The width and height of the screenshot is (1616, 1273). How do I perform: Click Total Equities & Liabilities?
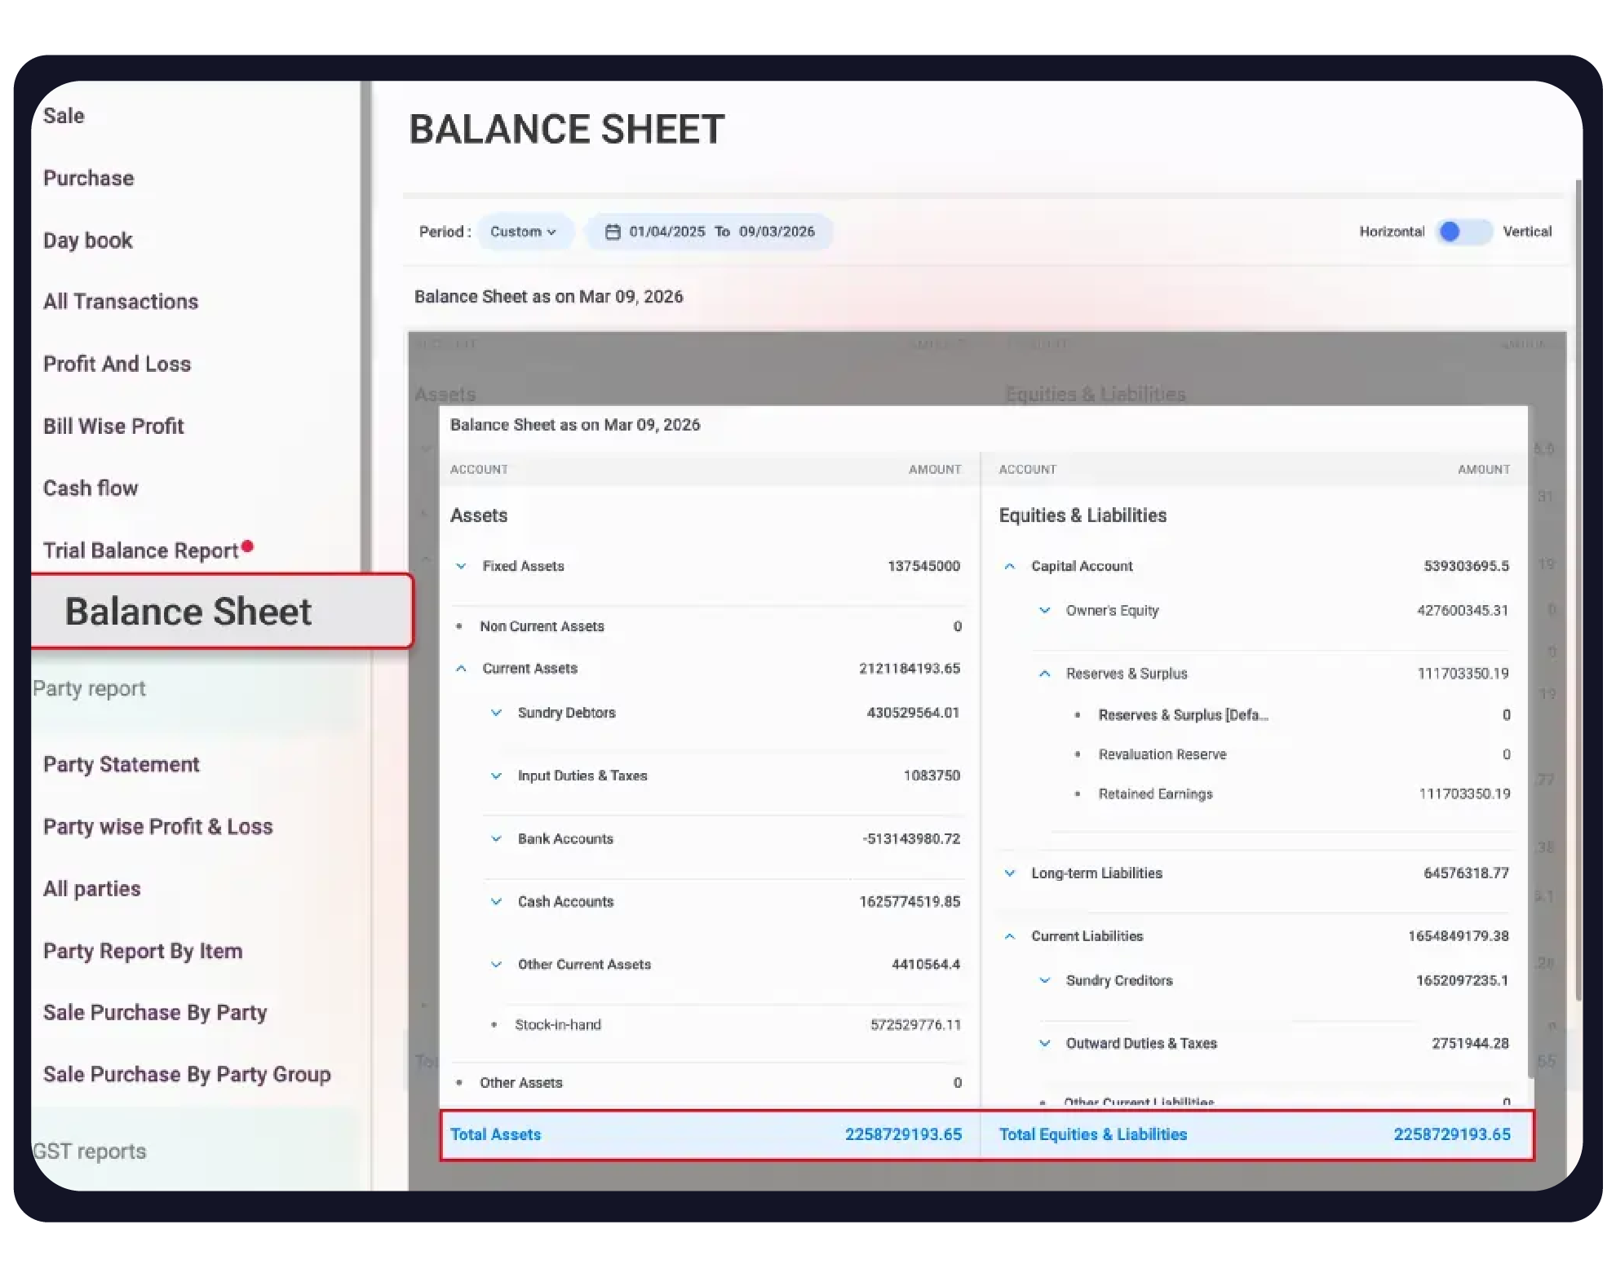point(1093,1134)
